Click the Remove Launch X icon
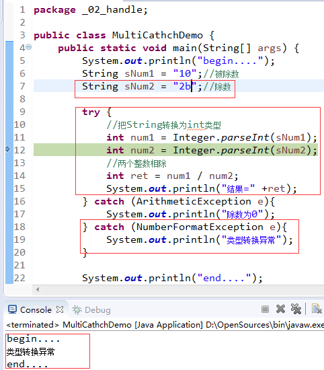Screen dimensions: 324x370 pos(280,309)
